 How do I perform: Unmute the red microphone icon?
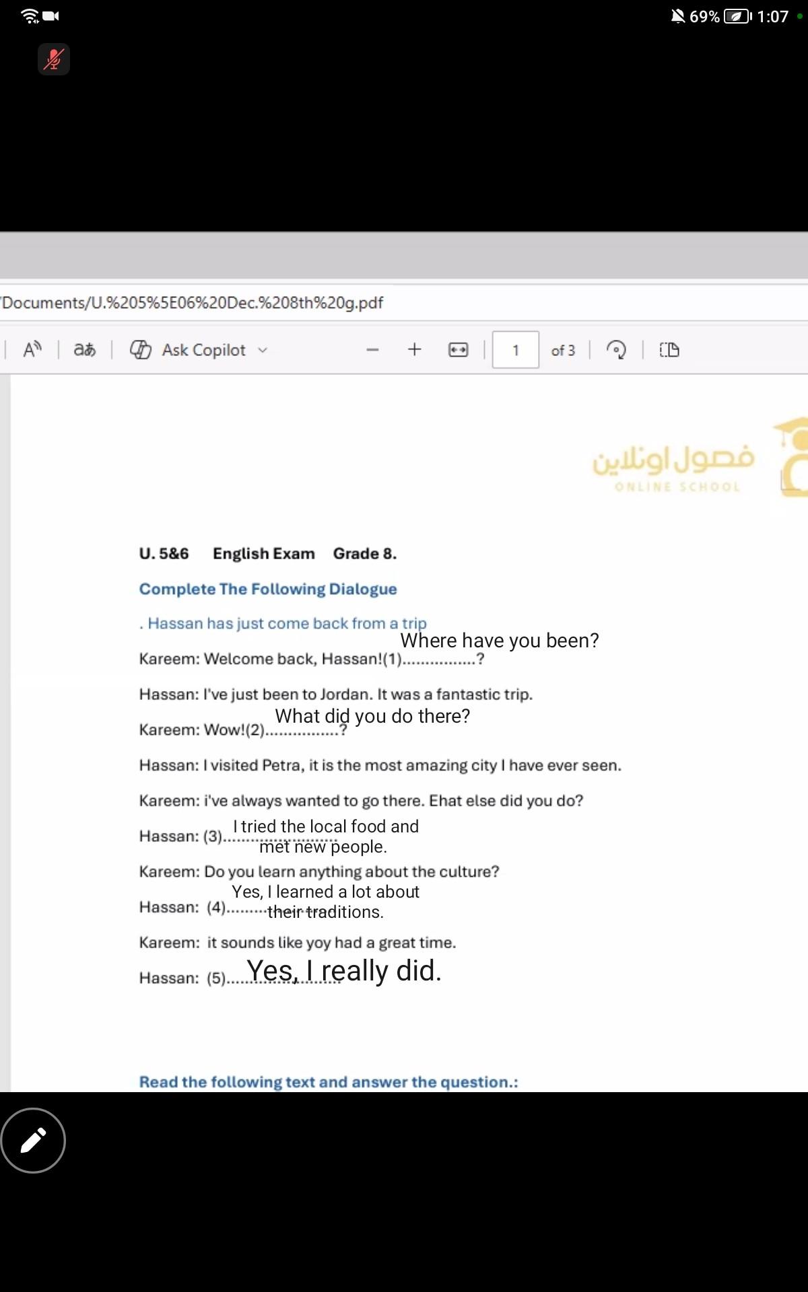click(54, 59)
